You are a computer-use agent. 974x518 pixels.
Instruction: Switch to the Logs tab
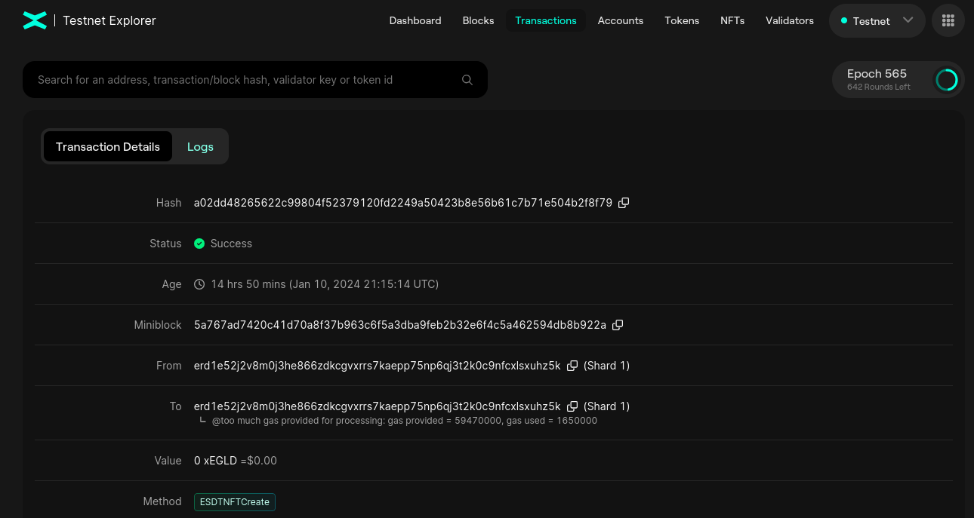(200, 147)
